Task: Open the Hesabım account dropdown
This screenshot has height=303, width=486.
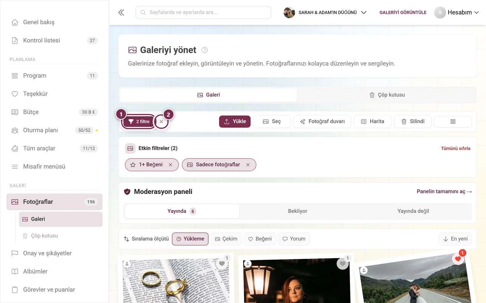Action: tap(457, 12)
